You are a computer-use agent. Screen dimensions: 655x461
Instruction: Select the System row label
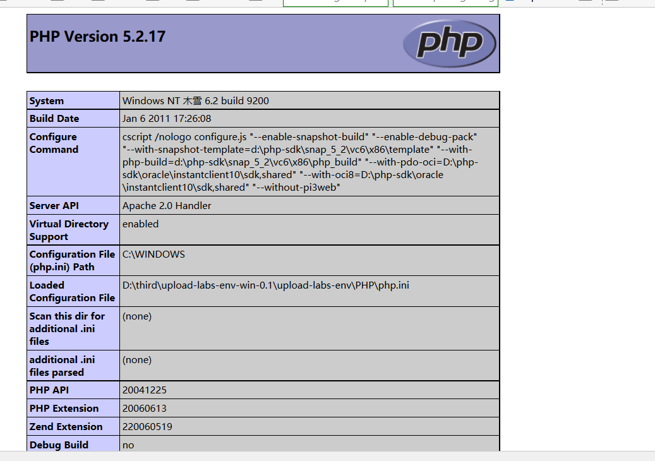click(x=46, y=100)
